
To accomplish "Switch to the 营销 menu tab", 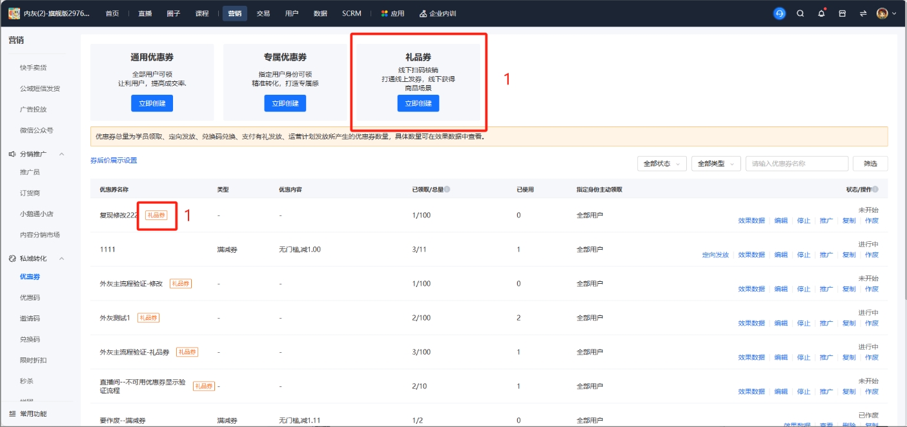I will 236,12.
